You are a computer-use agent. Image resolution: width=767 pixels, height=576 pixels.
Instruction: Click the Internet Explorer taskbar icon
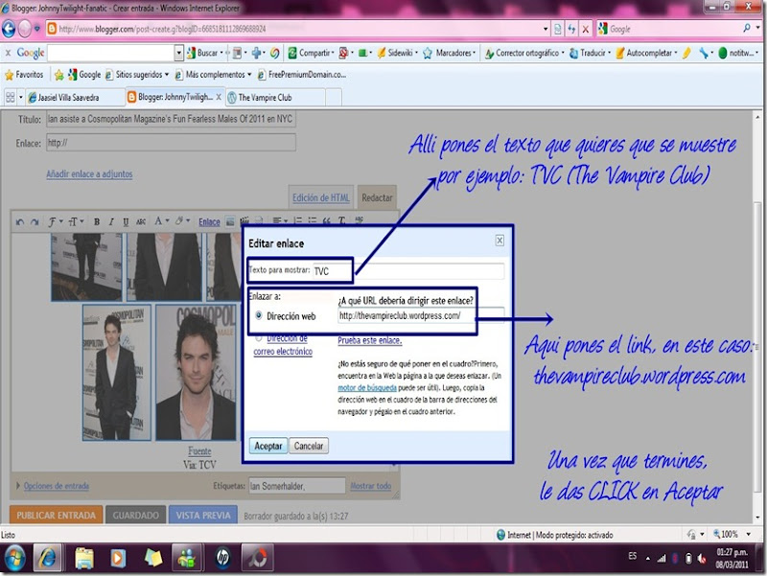pos(47,558)
